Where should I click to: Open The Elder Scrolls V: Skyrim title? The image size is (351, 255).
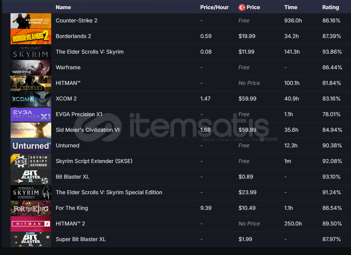coord(90,52)
